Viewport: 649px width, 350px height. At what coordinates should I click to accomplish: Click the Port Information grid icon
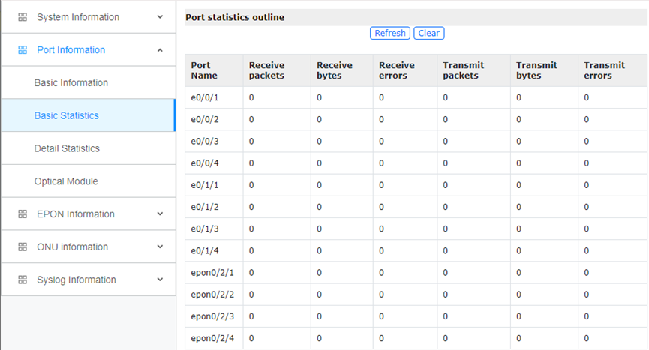coord(23,50)
